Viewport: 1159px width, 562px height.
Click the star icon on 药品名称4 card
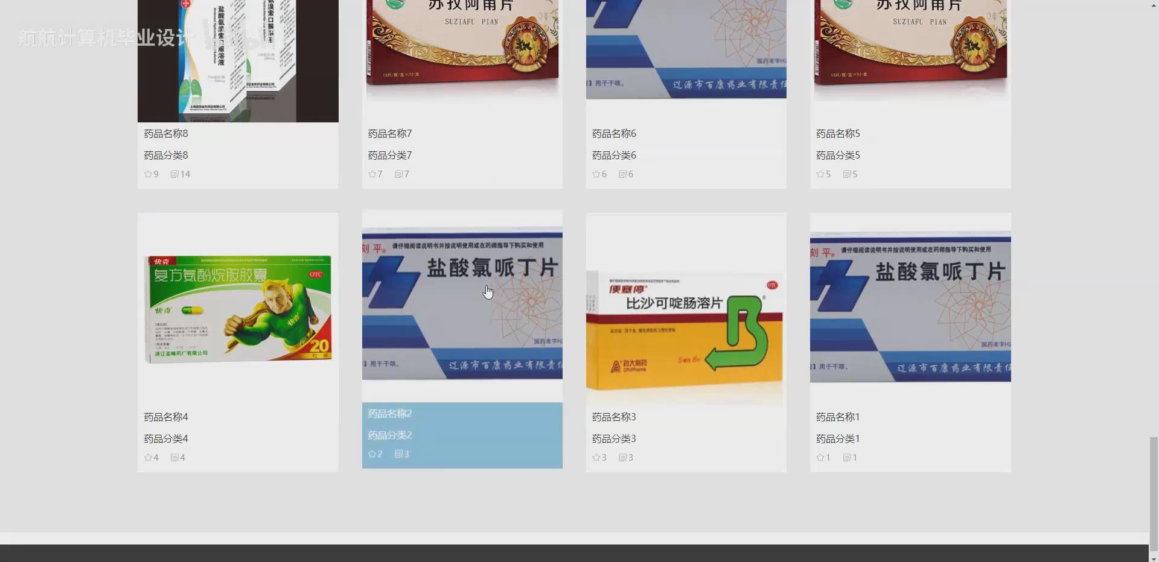point(148,458)
